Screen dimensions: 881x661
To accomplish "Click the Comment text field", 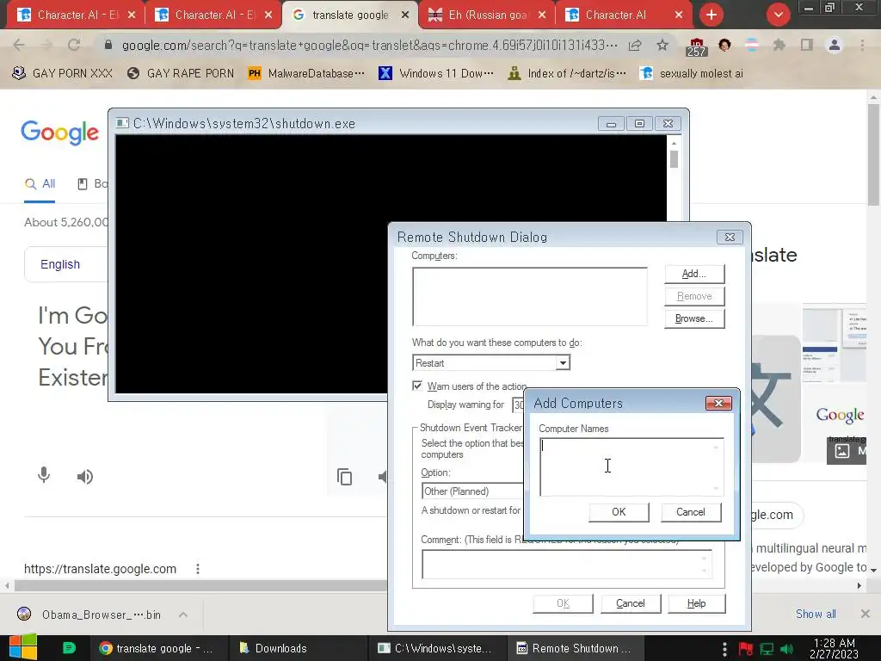I will tap(567, 565).
